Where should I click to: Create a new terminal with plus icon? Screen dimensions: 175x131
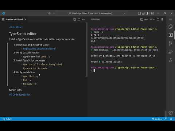point(151,19)
